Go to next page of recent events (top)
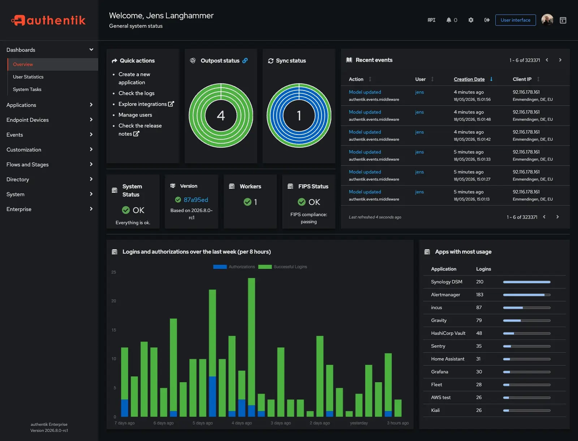The image size is (578, 441). [560, 60]
